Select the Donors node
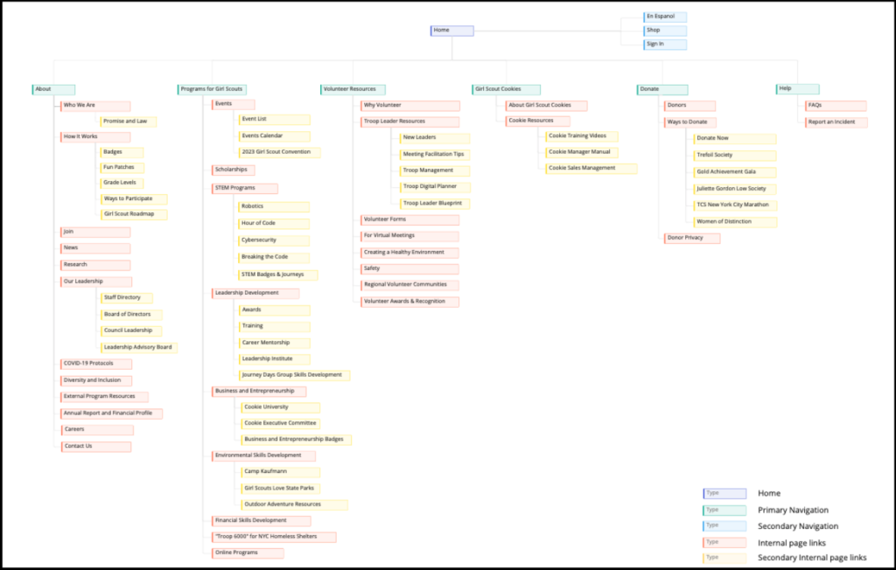The height and width of the screenshot is (570, 896). [x=689, y=107]
